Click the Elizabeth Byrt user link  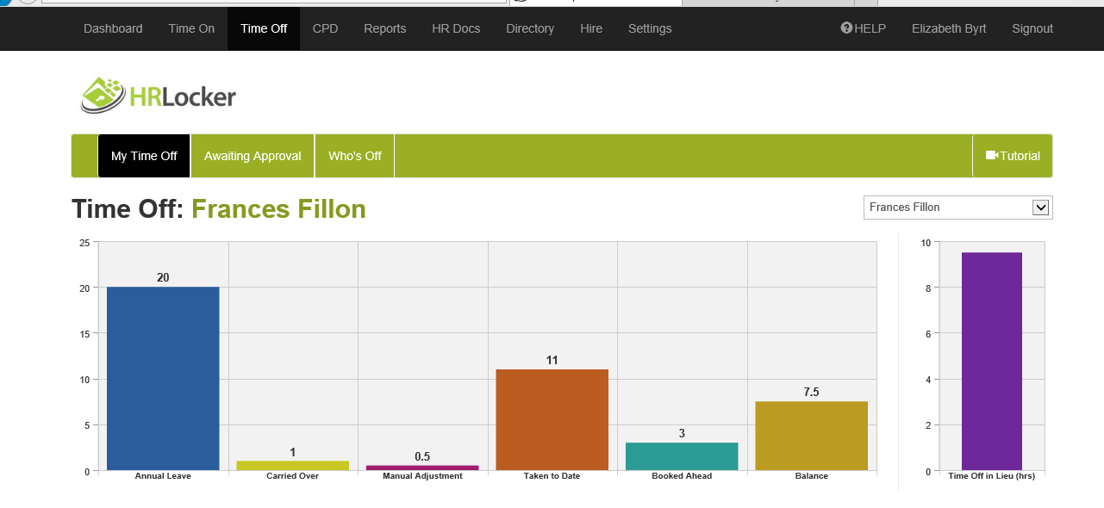[x=949, y=28]
